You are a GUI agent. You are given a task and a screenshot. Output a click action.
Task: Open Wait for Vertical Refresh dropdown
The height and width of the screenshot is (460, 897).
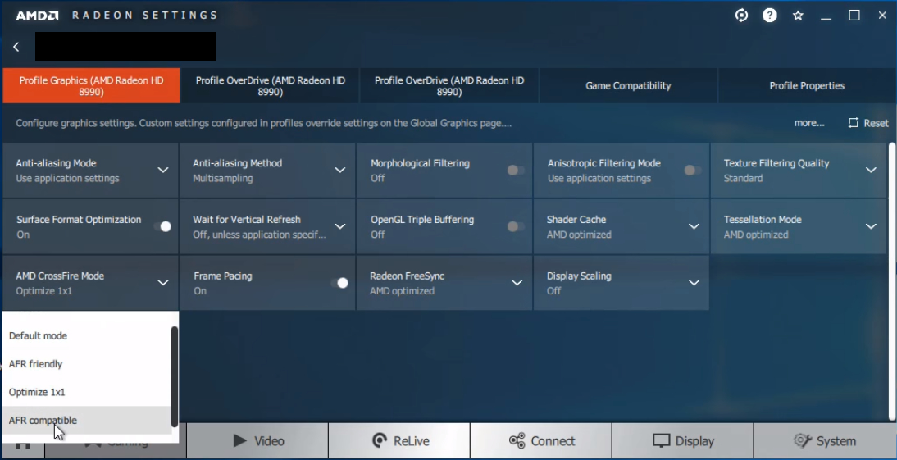coord(339,226)
